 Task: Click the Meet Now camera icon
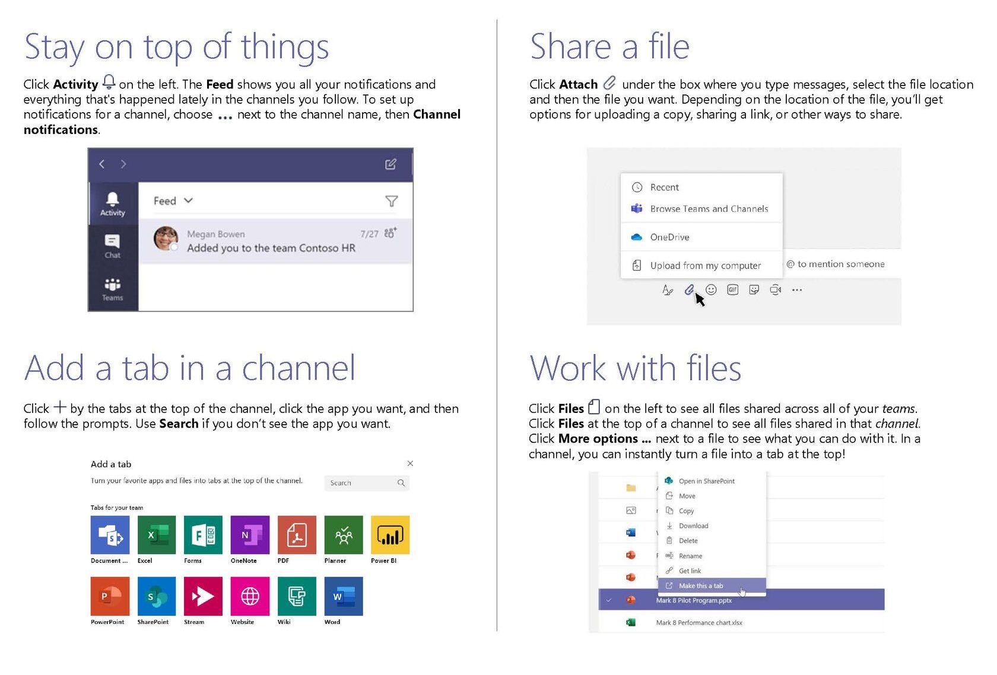[775, 289]
